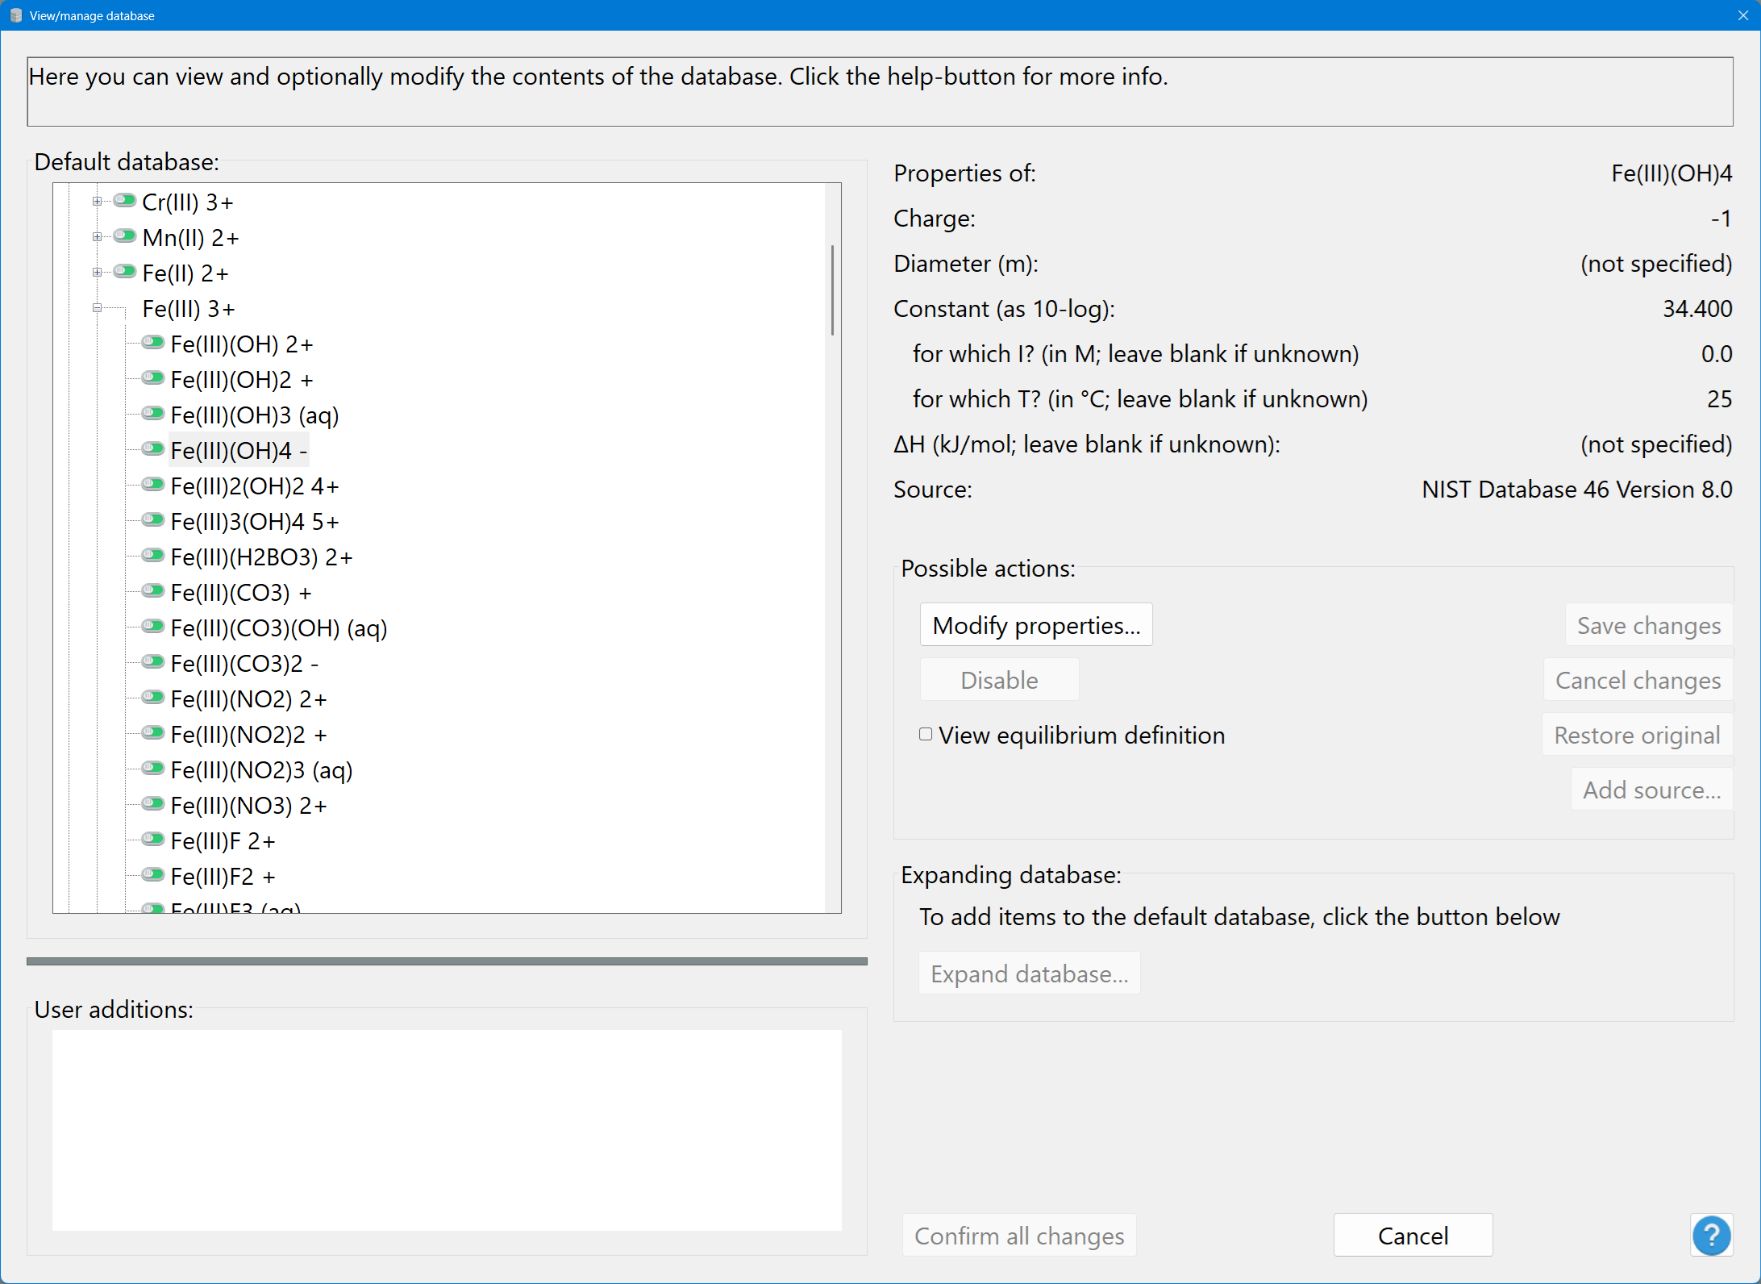The image size is (1761, 1284).
Task: Select Fe(III)(NO2)2 + in the tree
Action: click(x=248, y=735)
